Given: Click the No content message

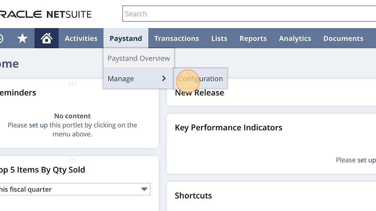Looking at the screenshot, I should point(73,116).
